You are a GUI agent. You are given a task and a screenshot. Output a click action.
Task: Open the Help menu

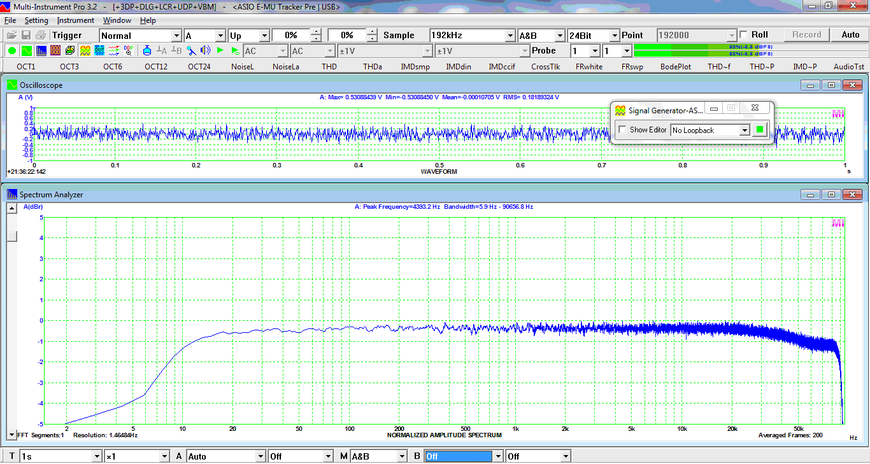pos(148,20)
